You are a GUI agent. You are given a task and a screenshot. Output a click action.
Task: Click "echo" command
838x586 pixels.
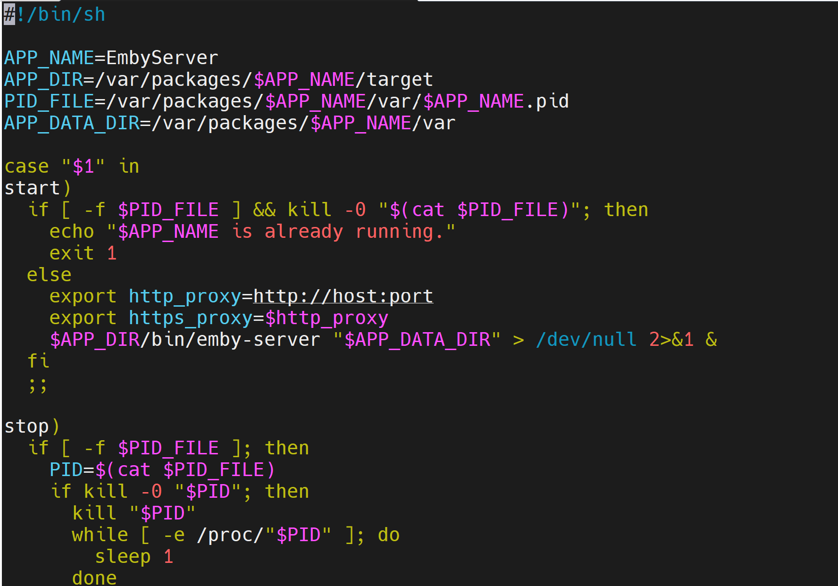(72, 232)
